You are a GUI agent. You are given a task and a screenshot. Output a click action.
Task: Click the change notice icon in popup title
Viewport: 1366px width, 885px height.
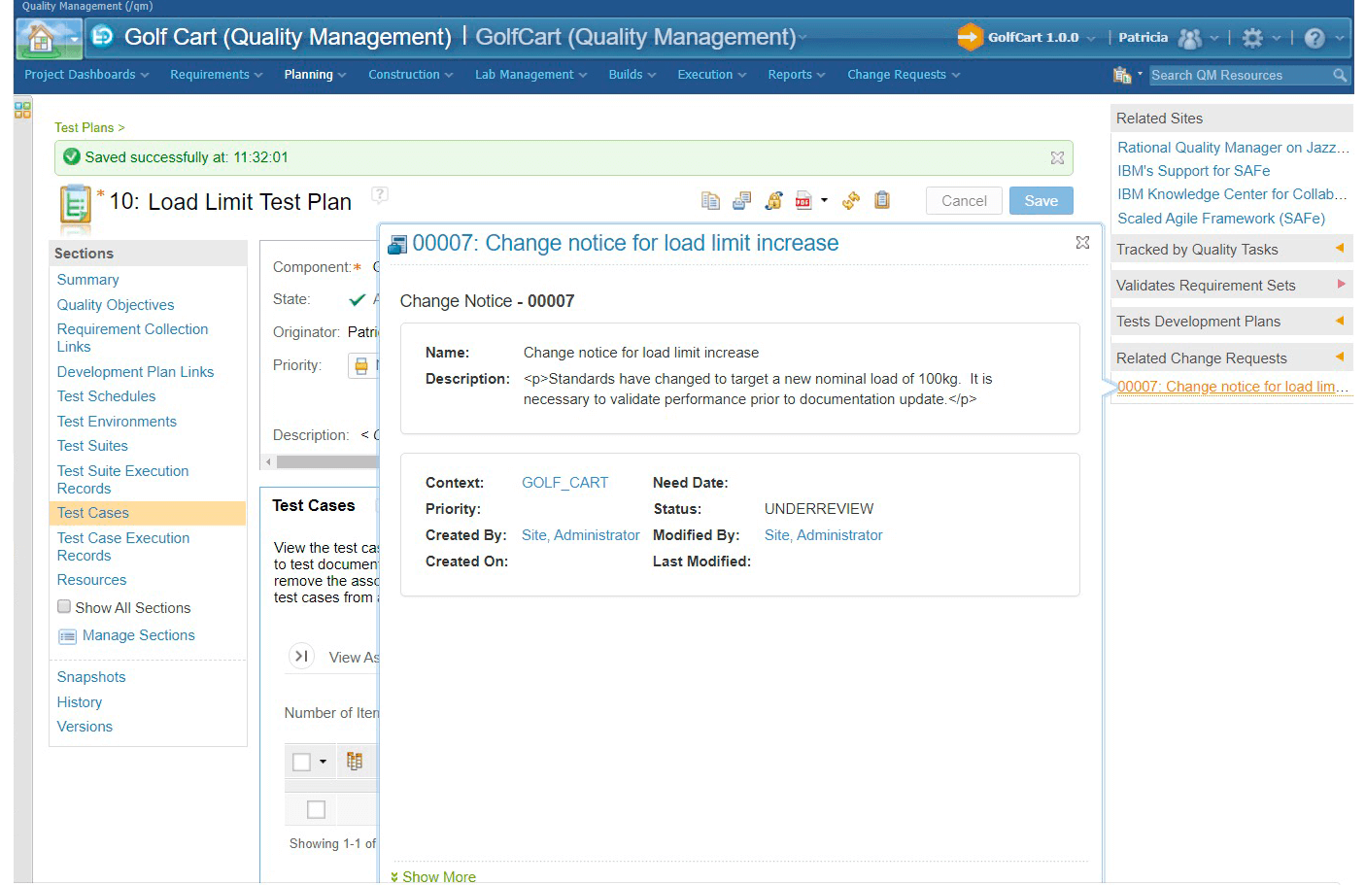[x=397, y=245]
